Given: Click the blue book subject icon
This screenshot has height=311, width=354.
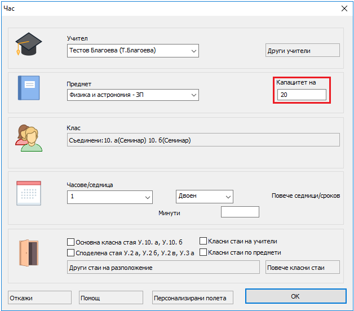Looking at the screenshot, I should (28, 88).
